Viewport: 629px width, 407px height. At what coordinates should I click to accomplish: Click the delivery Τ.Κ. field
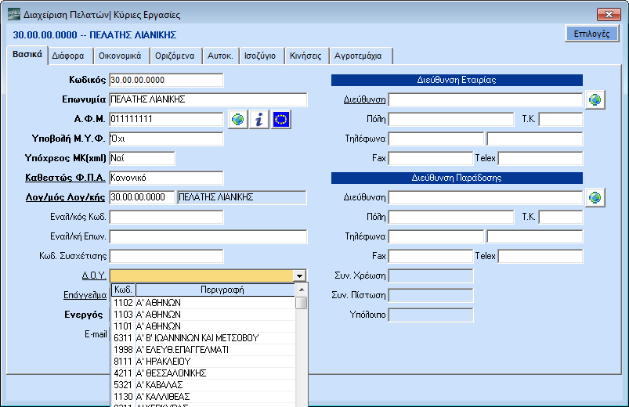pos(560,217)
